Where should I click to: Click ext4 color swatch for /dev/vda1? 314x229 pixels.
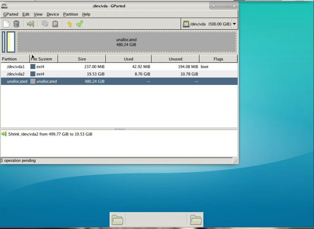[x=33, y=67]
